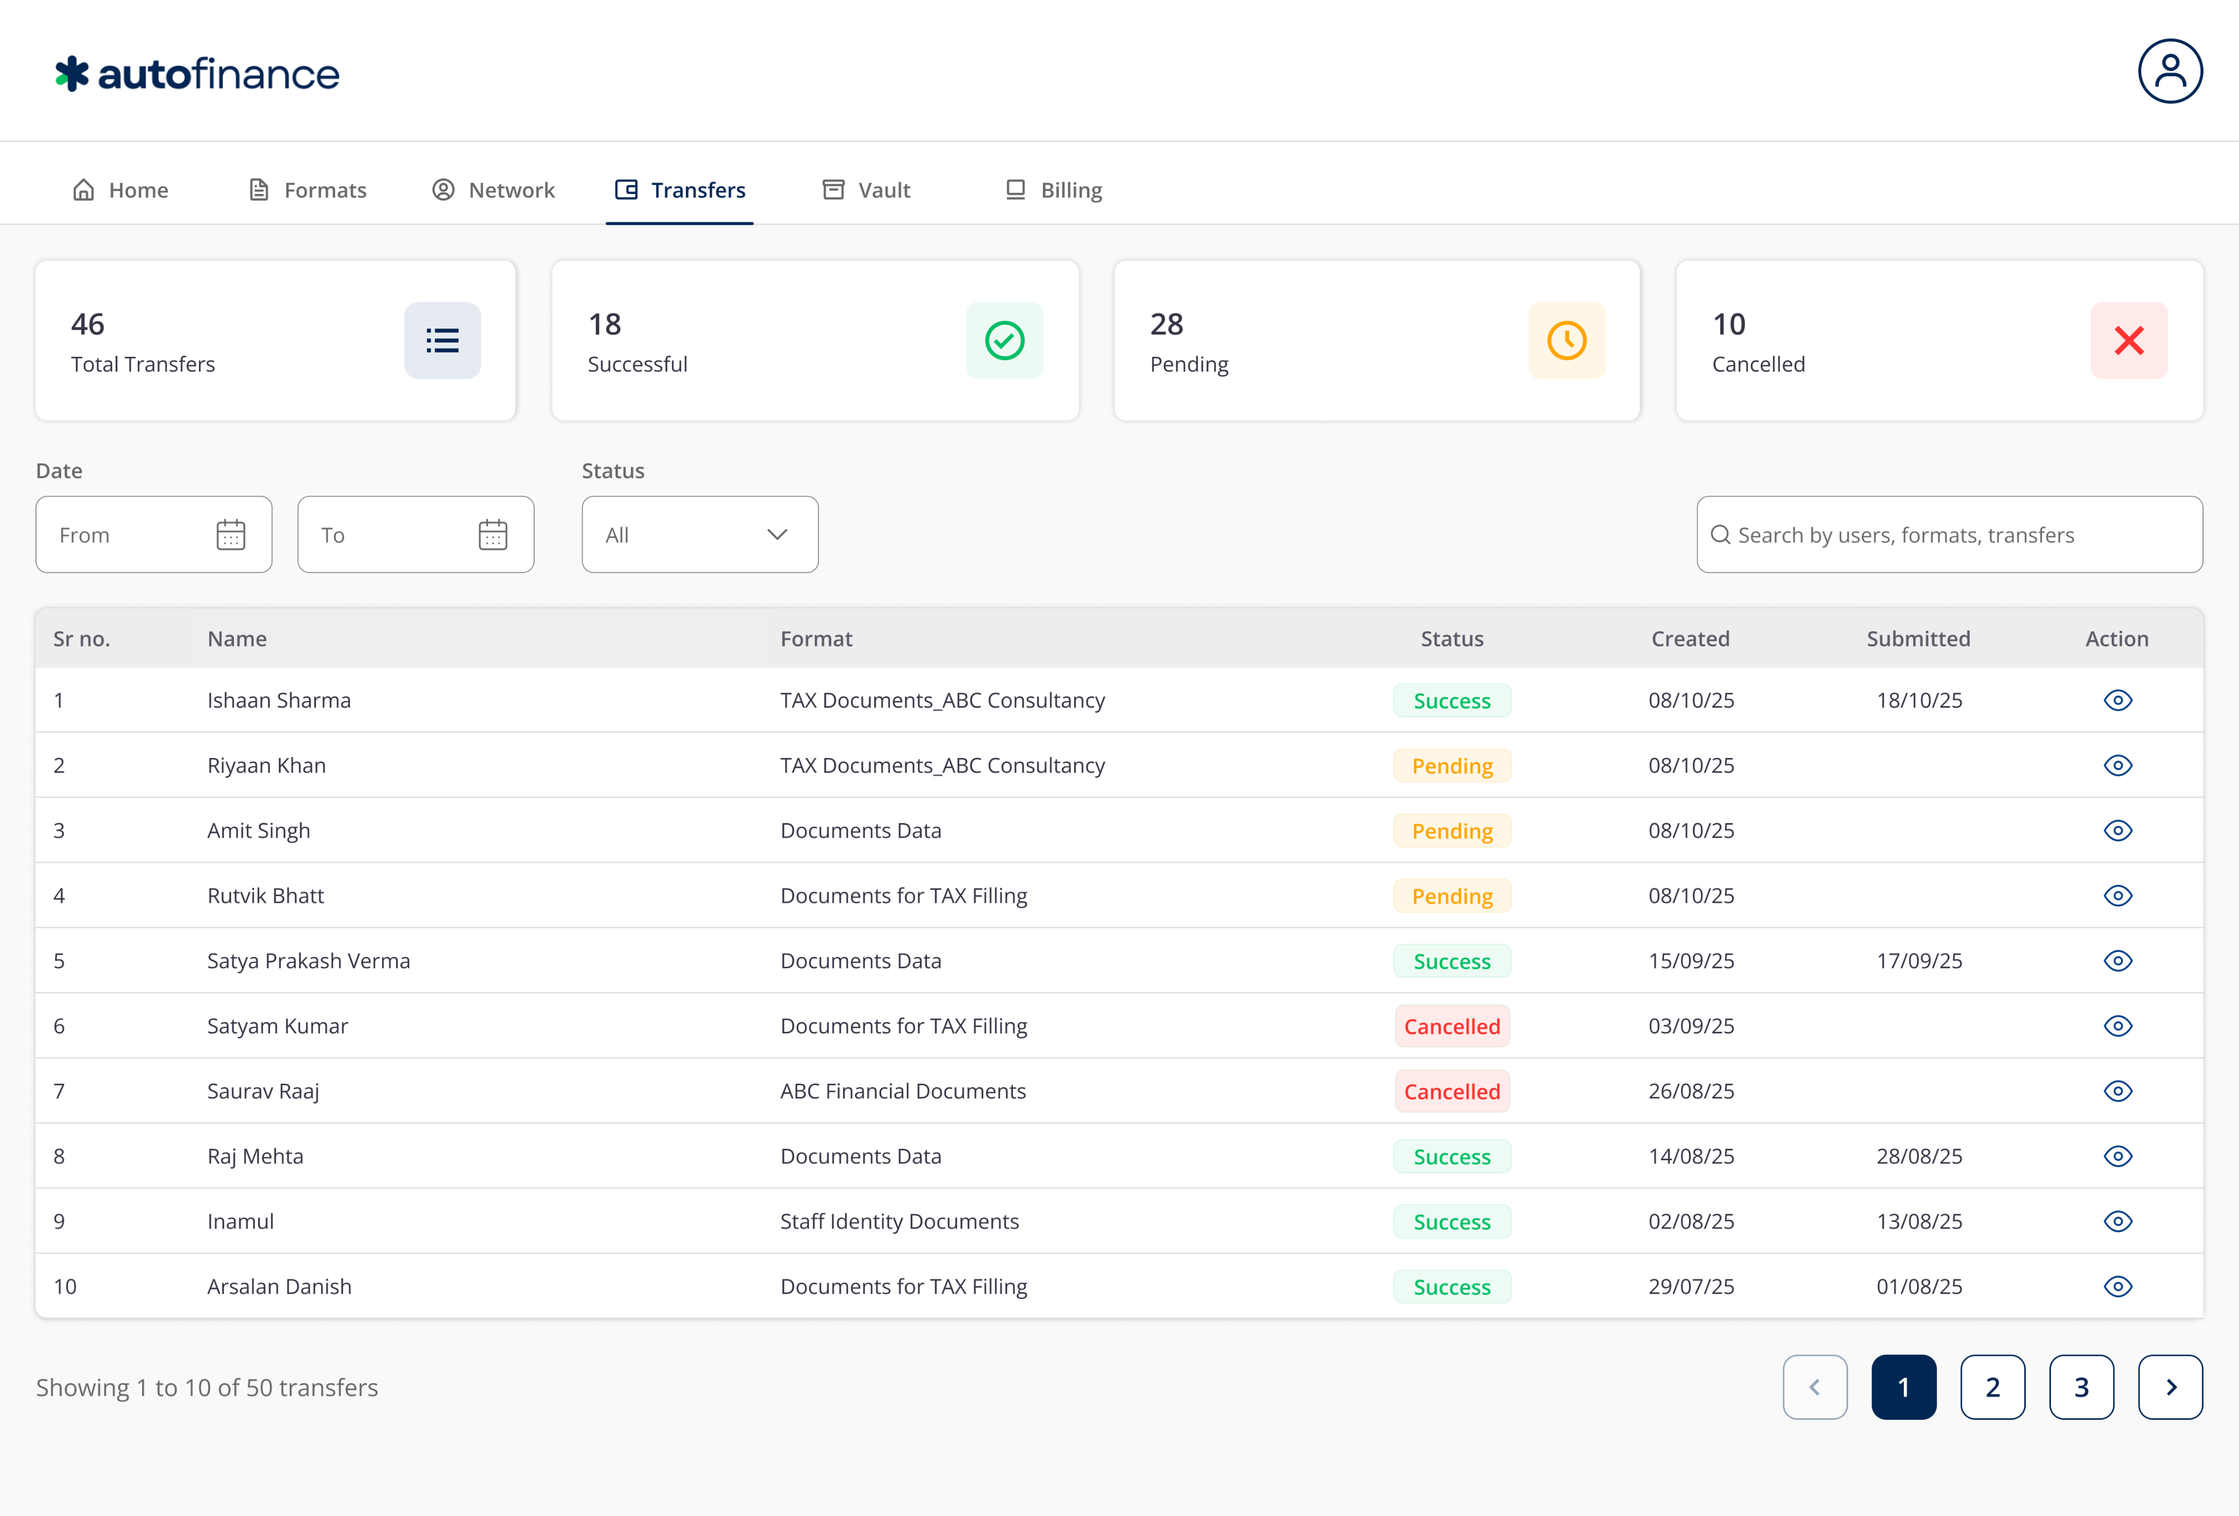Select pagination page 1
Screen dimensions: 2239x1516
pos(1904,1387)
